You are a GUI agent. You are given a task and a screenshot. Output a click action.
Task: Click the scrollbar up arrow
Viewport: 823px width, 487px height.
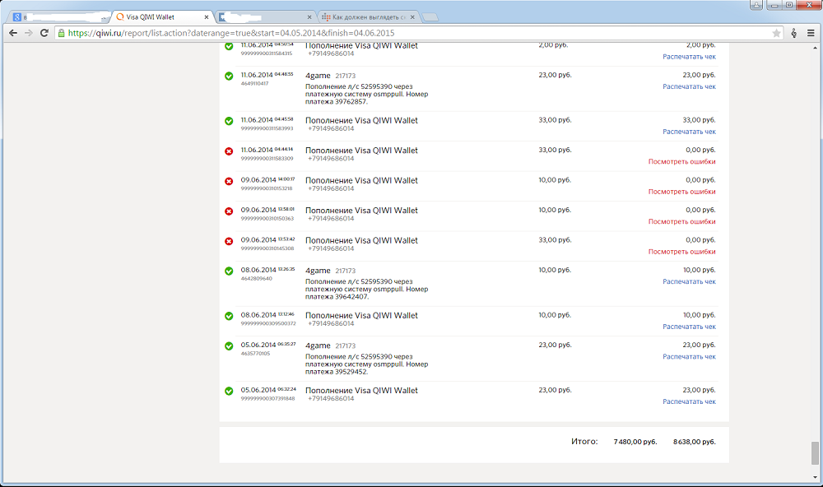pos(815,48)
